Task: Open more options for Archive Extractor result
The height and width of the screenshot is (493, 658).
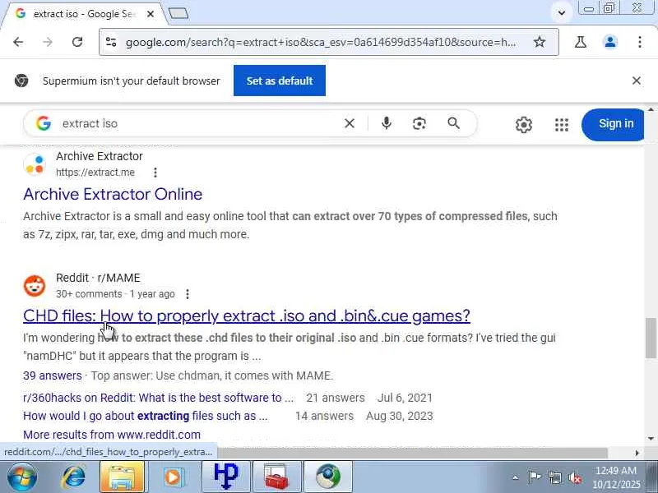Action: coord(155,173)
